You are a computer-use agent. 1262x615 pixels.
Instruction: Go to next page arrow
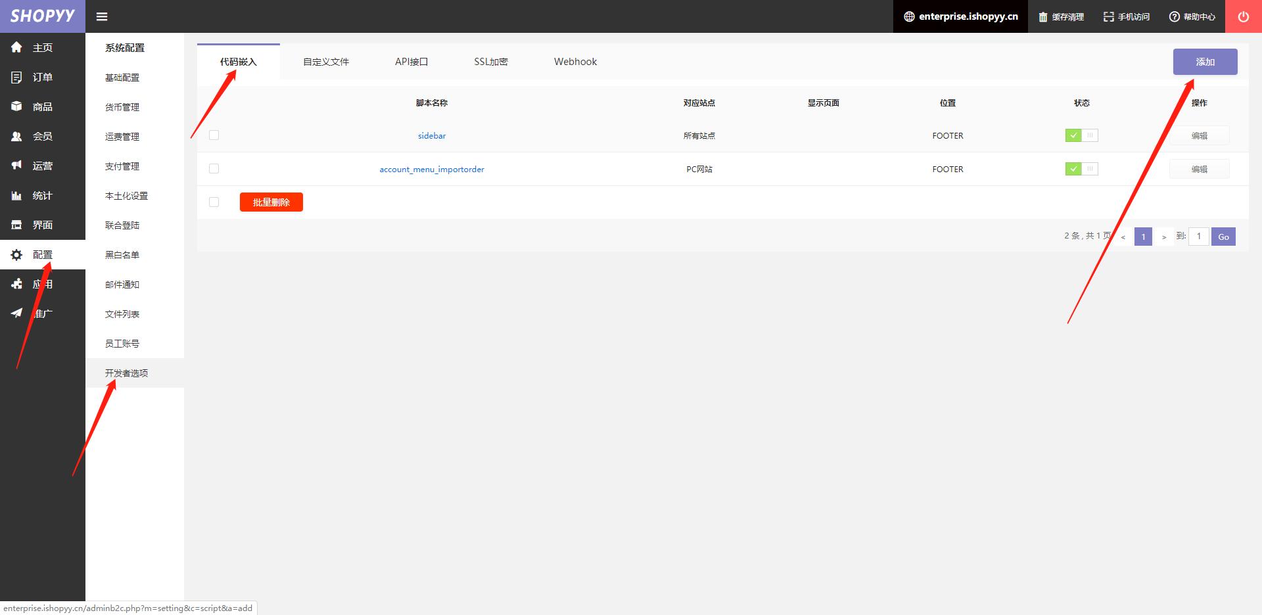(1163, 237)
